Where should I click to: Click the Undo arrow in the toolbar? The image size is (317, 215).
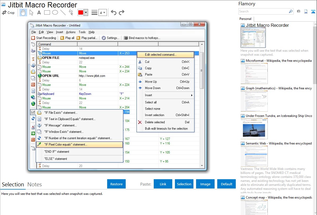[x=114, y=12]
